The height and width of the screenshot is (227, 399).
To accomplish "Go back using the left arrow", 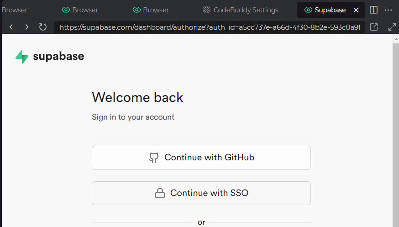I will point(11,27).
